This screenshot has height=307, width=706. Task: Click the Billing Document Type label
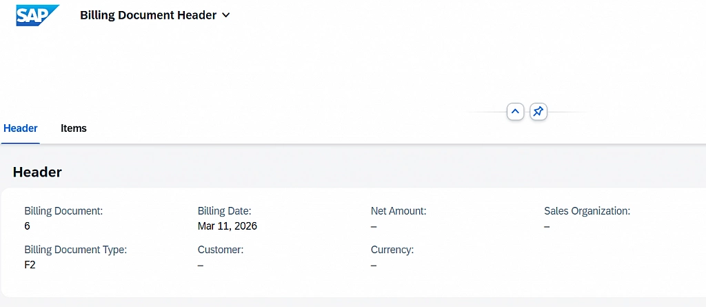(75, 250)
